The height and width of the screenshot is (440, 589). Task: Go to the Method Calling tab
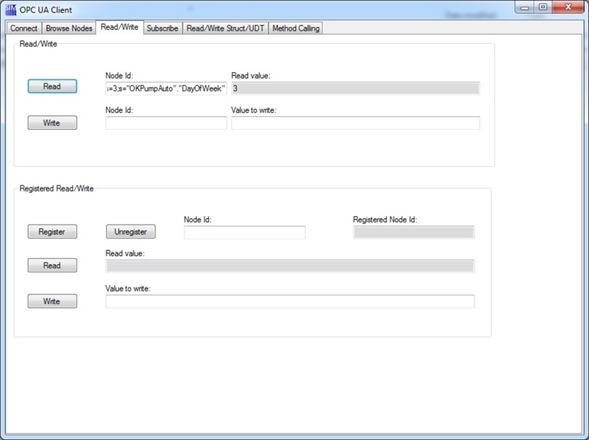(296, 28)
